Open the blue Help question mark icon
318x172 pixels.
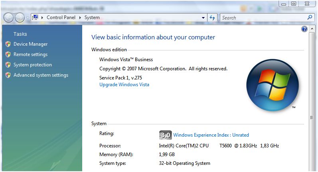pyautogui.click(x=304, y=29)
